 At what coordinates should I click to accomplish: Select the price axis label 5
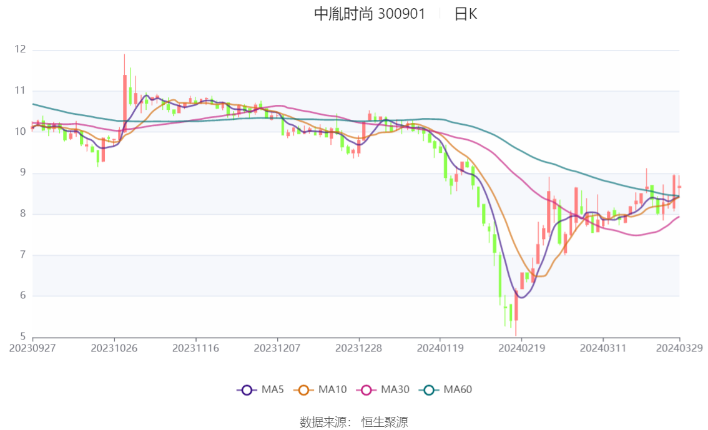click(x=23, y=337)
